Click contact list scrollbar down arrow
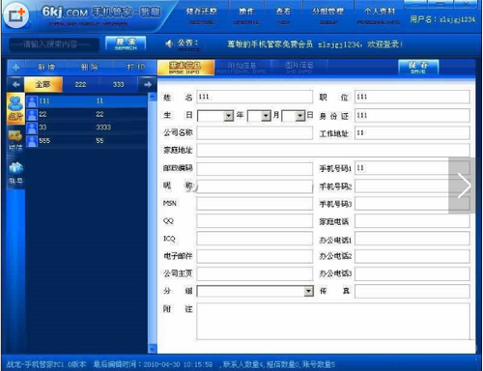 [153, 349]
